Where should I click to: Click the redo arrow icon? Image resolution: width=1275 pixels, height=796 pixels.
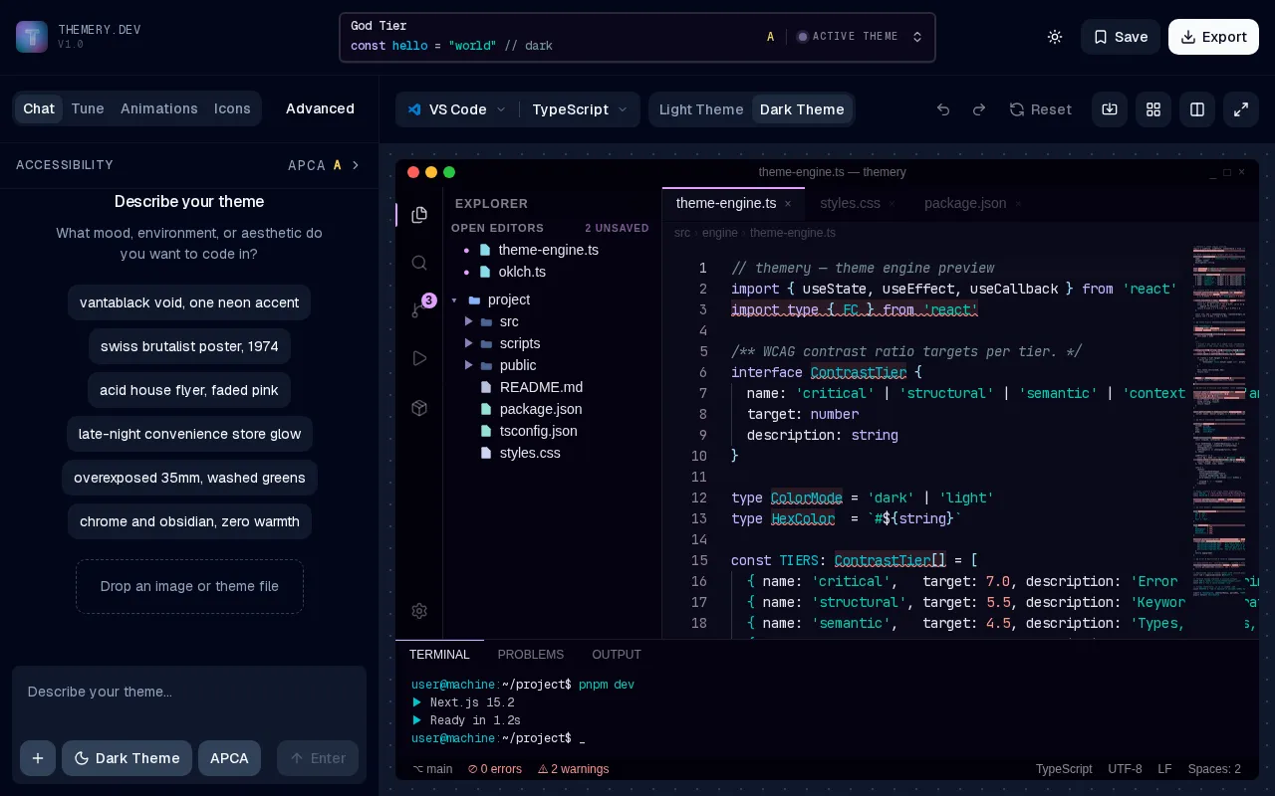tap(979, 109)
